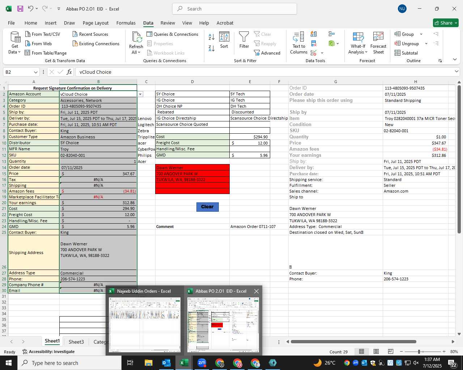Click the Flash Fill icon

[x=314, y=34]
